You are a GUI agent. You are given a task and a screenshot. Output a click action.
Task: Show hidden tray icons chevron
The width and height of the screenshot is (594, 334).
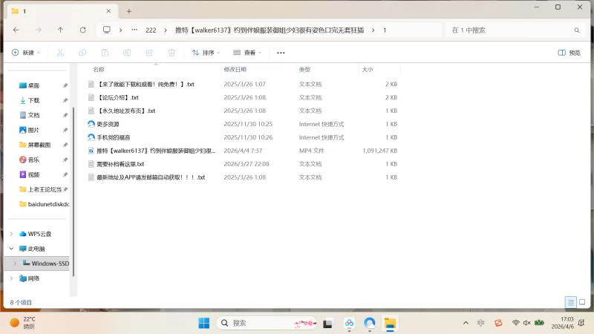(466, 323)
